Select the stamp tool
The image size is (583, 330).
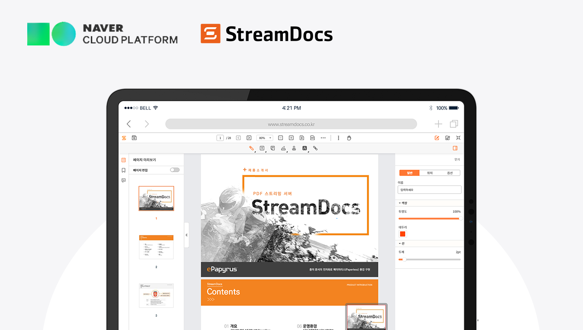294,148
